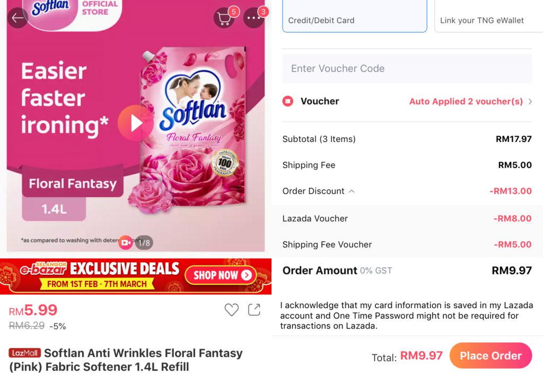Screen dimensions: 543x375
Task: Click into Enter Voucher Code field
Action: click(407, 68)
